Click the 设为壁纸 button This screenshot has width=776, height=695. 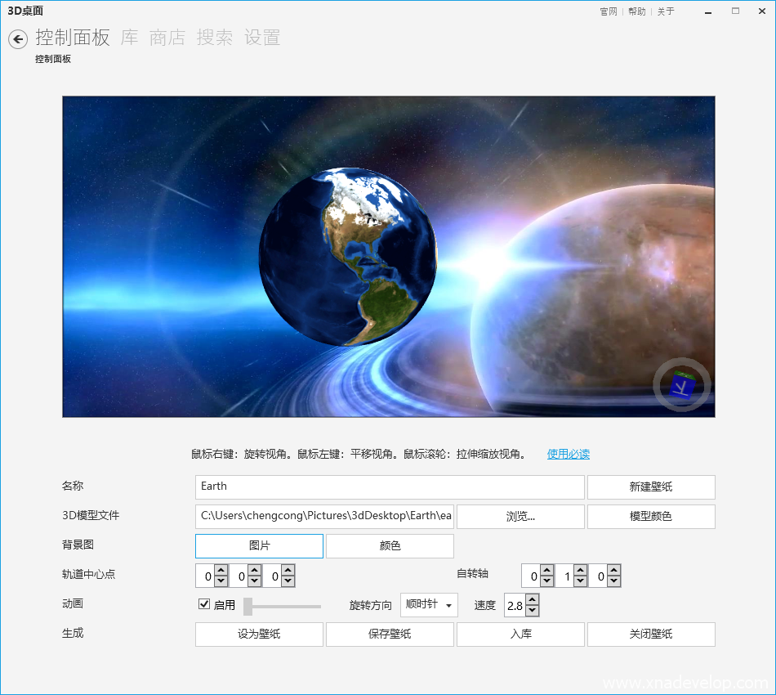point(259,634)
